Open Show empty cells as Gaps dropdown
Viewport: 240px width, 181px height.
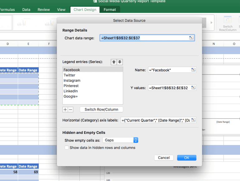[120, 140]
